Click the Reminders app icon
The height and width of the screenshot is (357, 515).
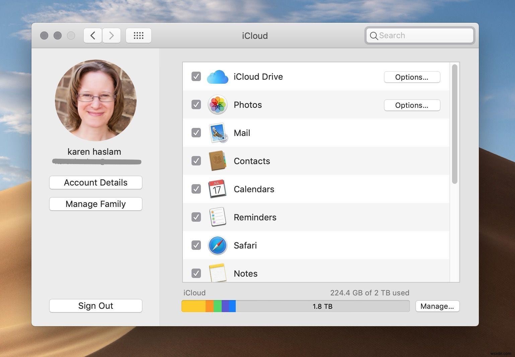218,217
